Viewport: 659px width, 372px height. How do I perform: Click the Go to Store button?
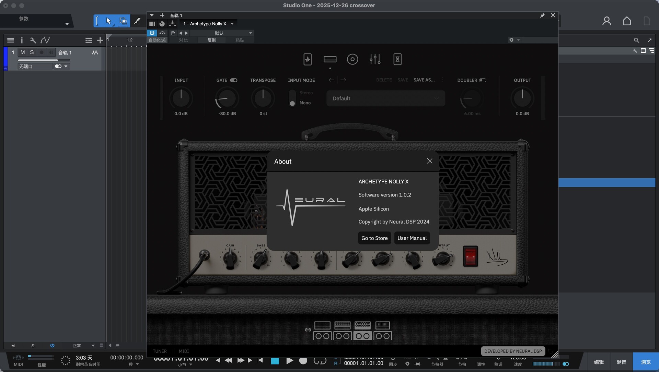point(374,238)
